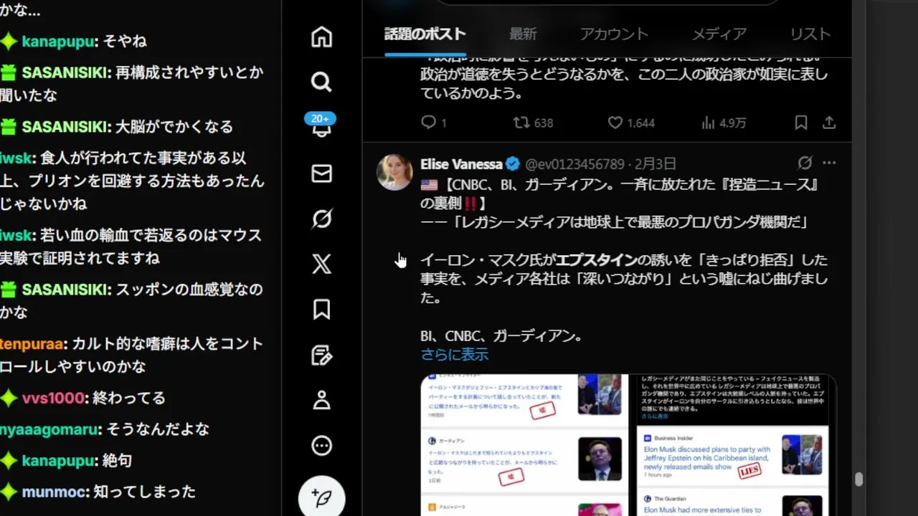
Task: Open the Messages envelope icon
Action: pyautogui.click(x=321, y=173)
